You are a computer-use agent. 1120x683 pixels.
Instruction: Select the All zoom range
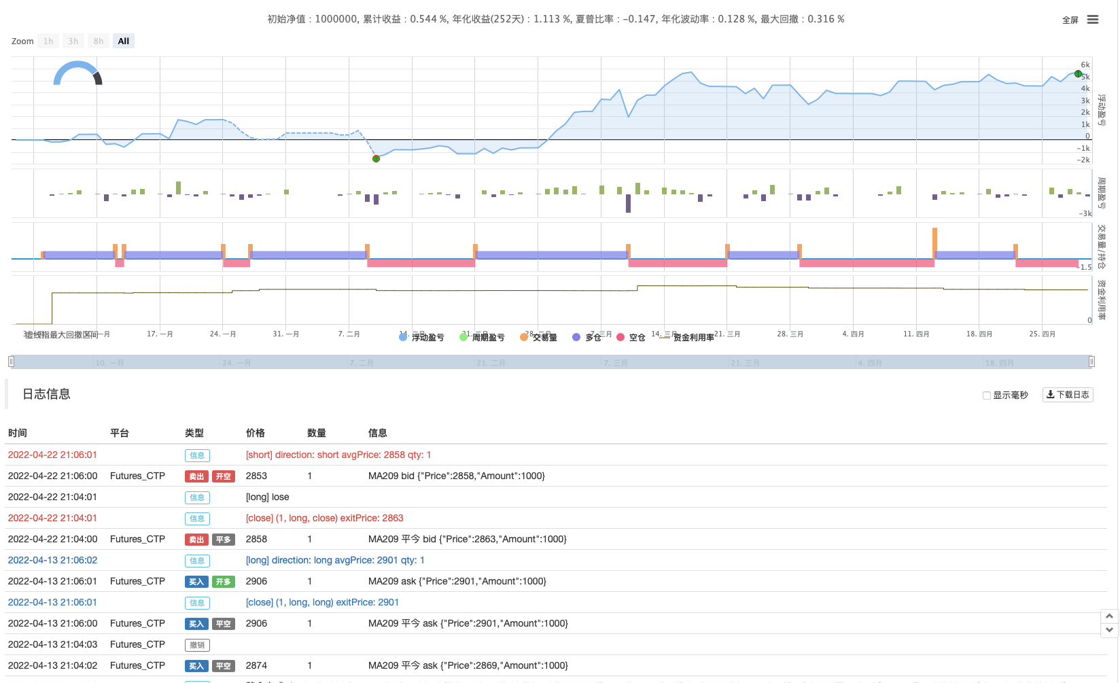click(x=124, y=41)
